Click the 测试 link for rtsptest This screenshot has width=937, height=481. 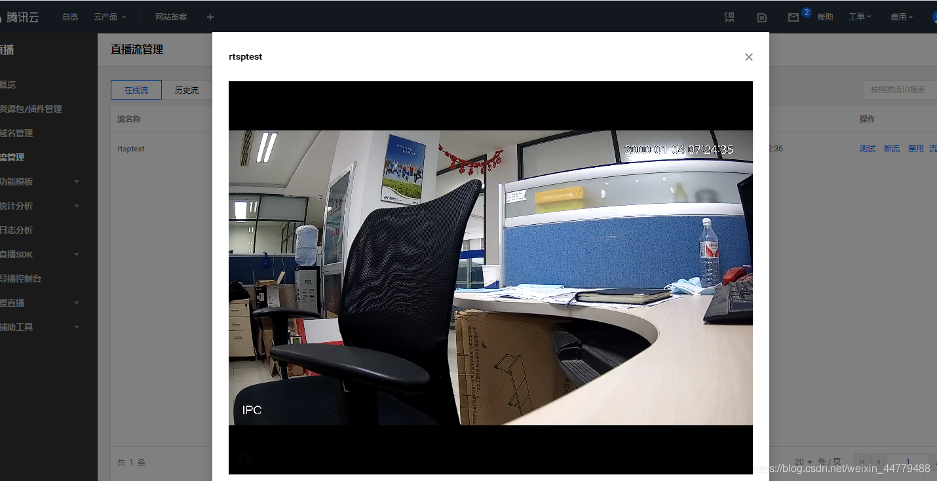tap(868, 149)
